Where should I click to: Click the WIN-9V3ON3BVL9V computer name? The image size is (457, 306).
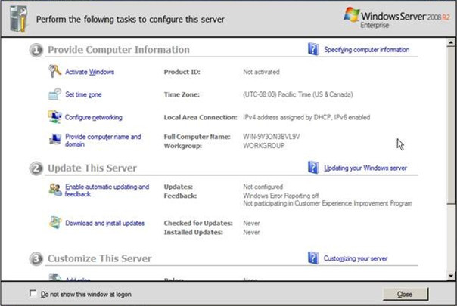272,137
